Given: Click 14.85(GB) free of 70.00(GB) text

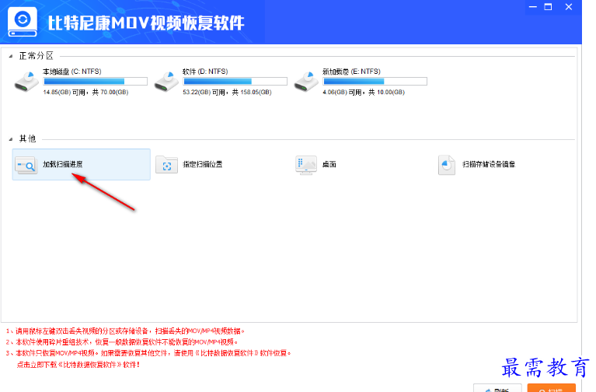Looking at the screenshot, I should click(x=85, y=92).
